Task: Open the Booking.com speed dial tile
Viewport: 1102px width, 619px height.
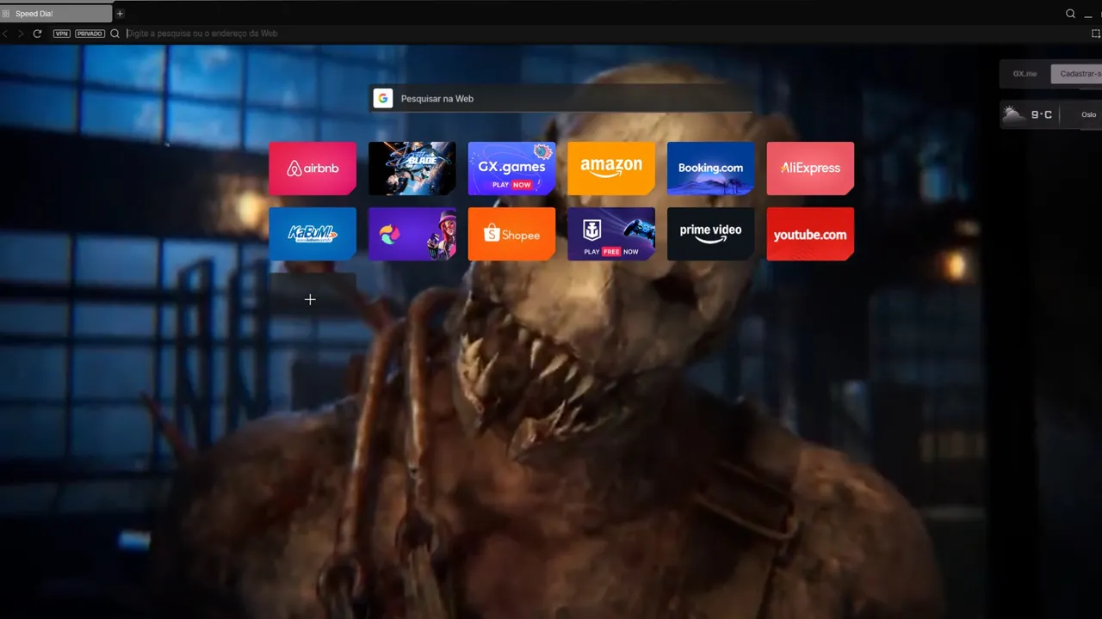Action: [x=710, y=169]
